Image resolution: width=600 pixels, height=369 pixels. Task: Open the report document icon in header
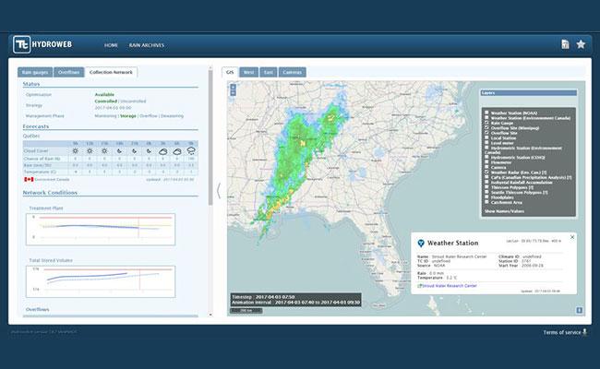click(x=565, y=44)
